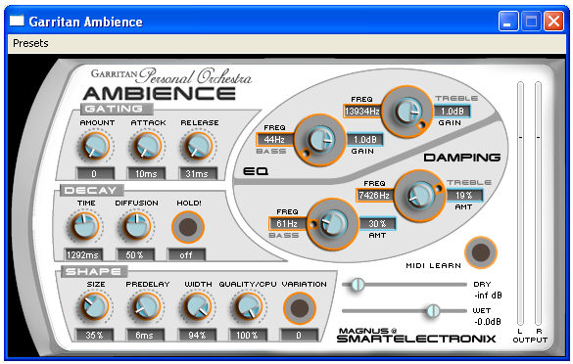Click the Gating Attack knob
The height and width of the screenshot is (364, 573).
tap(147, 146)
